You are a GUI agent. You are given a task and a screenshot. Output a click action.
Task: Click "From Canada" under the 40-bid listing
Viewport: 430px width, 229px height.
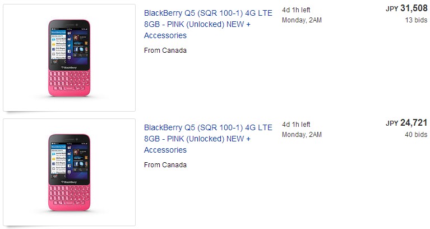[165, 164]
